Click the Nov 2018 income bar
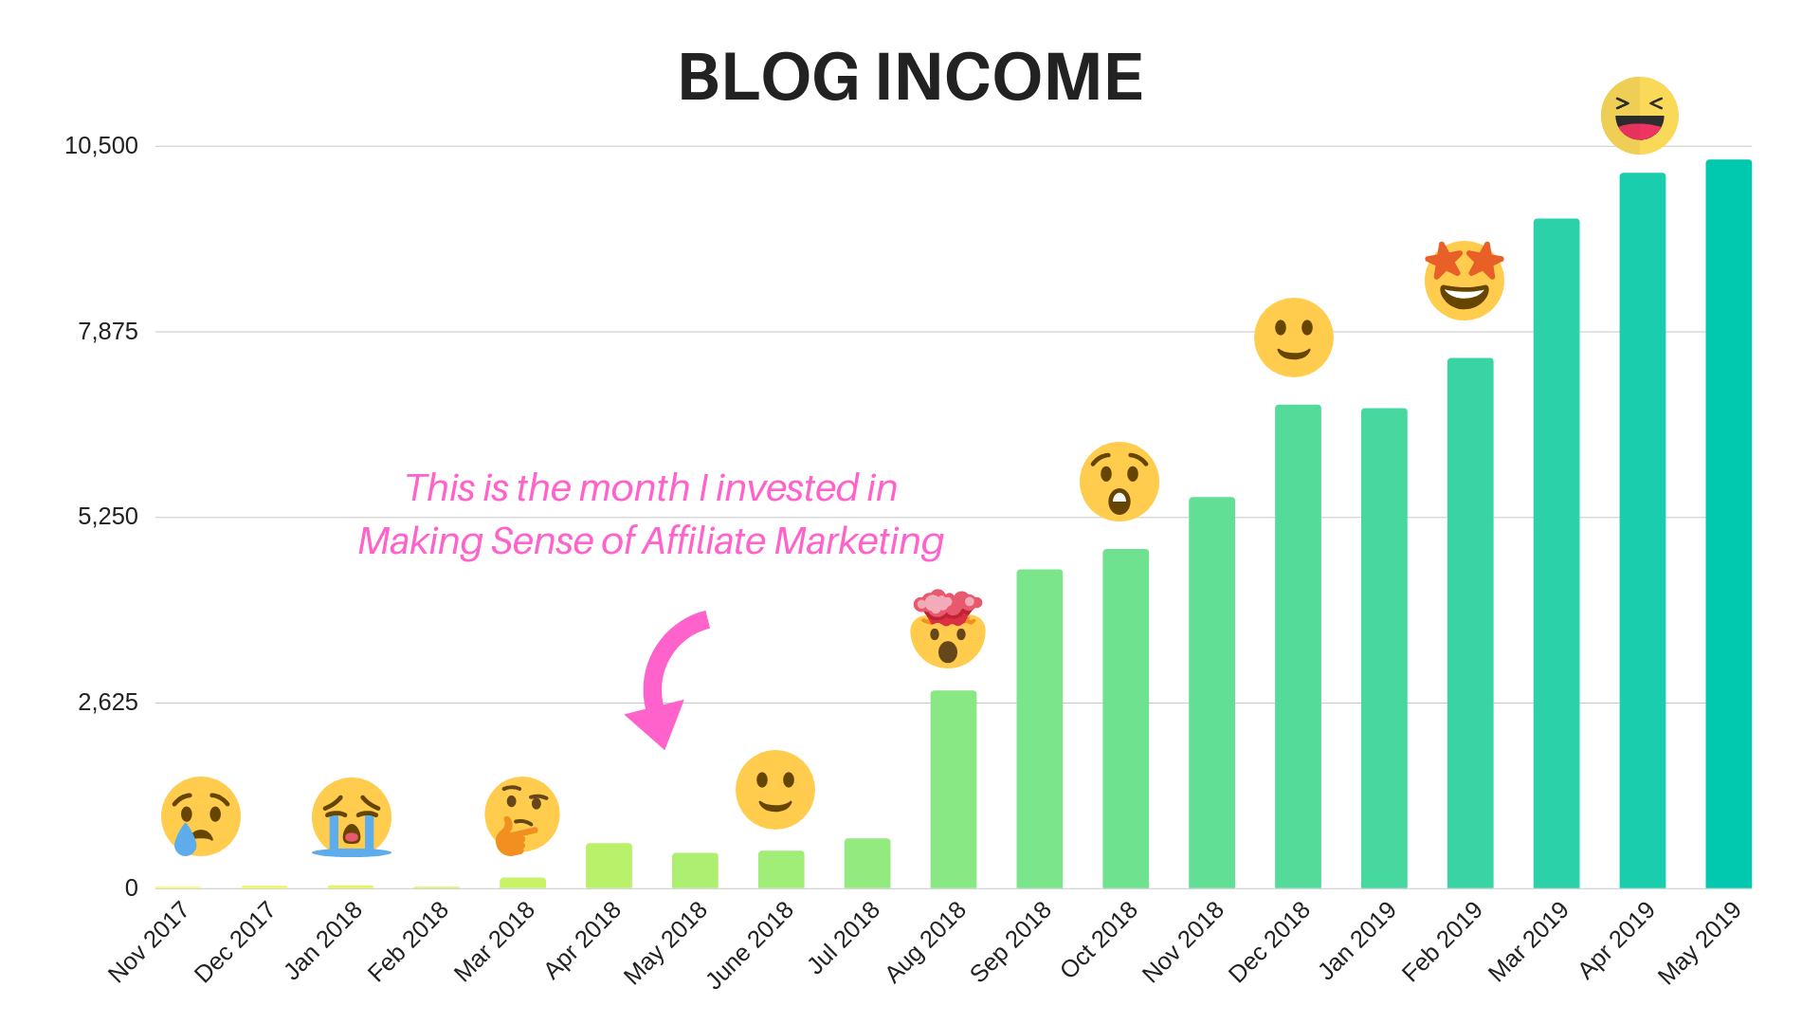 (1212, 693)
